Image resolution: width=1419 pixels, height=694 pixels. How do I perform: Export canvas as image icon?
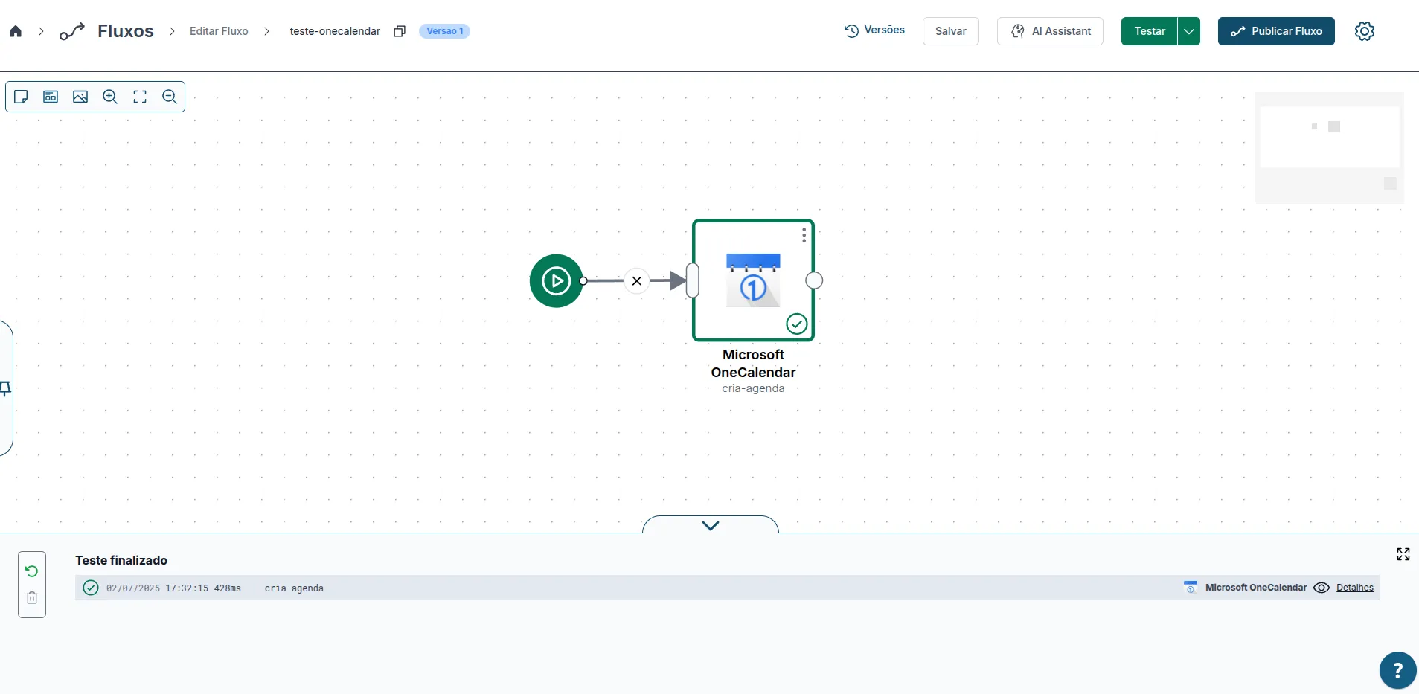[x=80, y=97]
